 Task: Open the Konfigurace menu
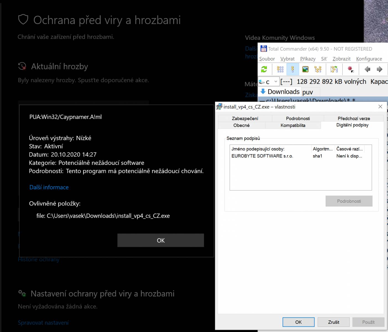369,59
